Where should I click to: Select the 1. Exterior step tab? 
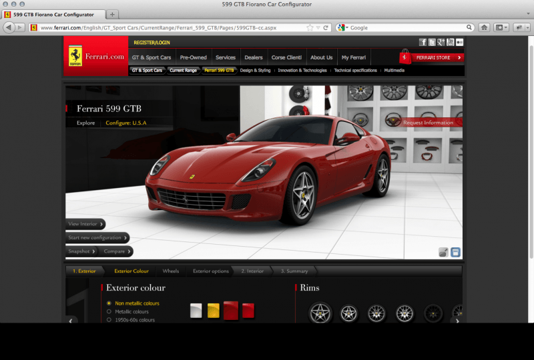click(x=84, y=271)
